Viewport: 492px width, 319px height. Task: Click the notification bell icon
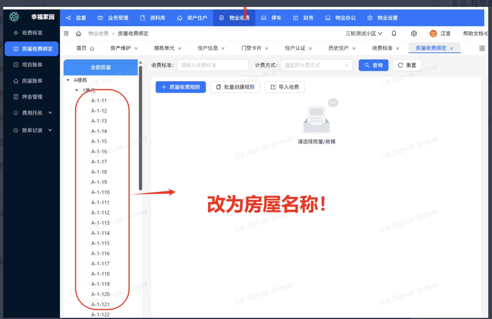(x=394, y=34)
